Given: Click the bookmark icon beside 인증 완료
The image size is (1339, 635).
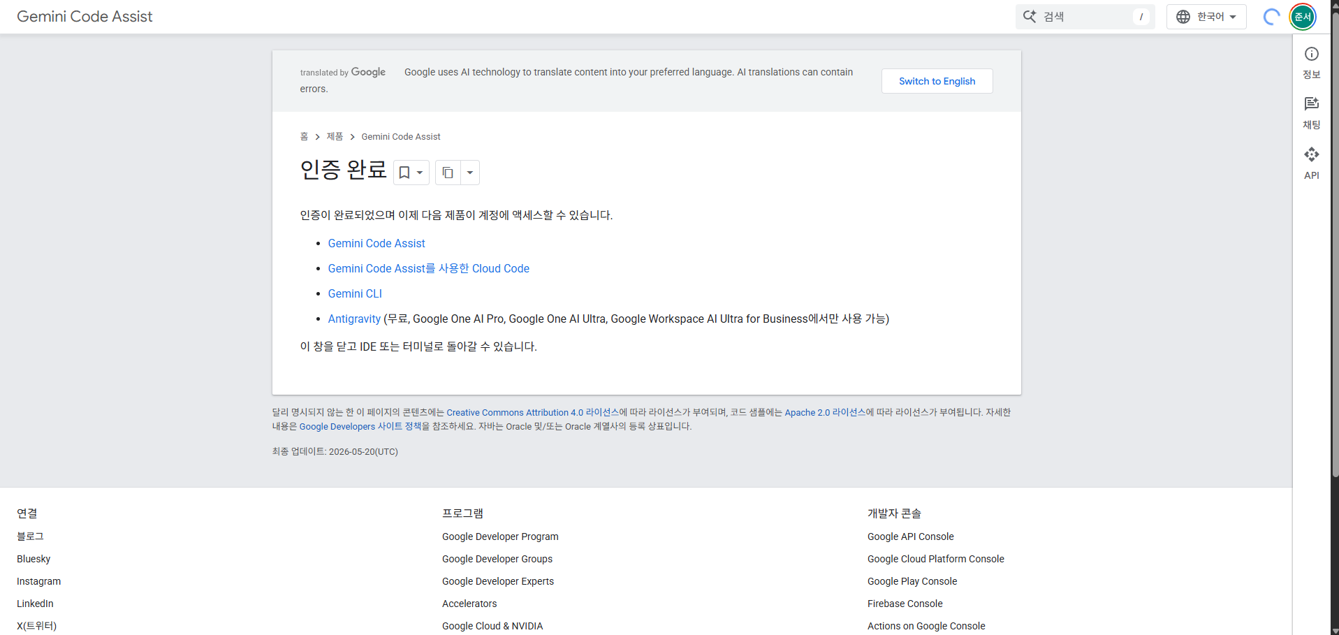Looking at the screenshot, I should pos(404,173).
